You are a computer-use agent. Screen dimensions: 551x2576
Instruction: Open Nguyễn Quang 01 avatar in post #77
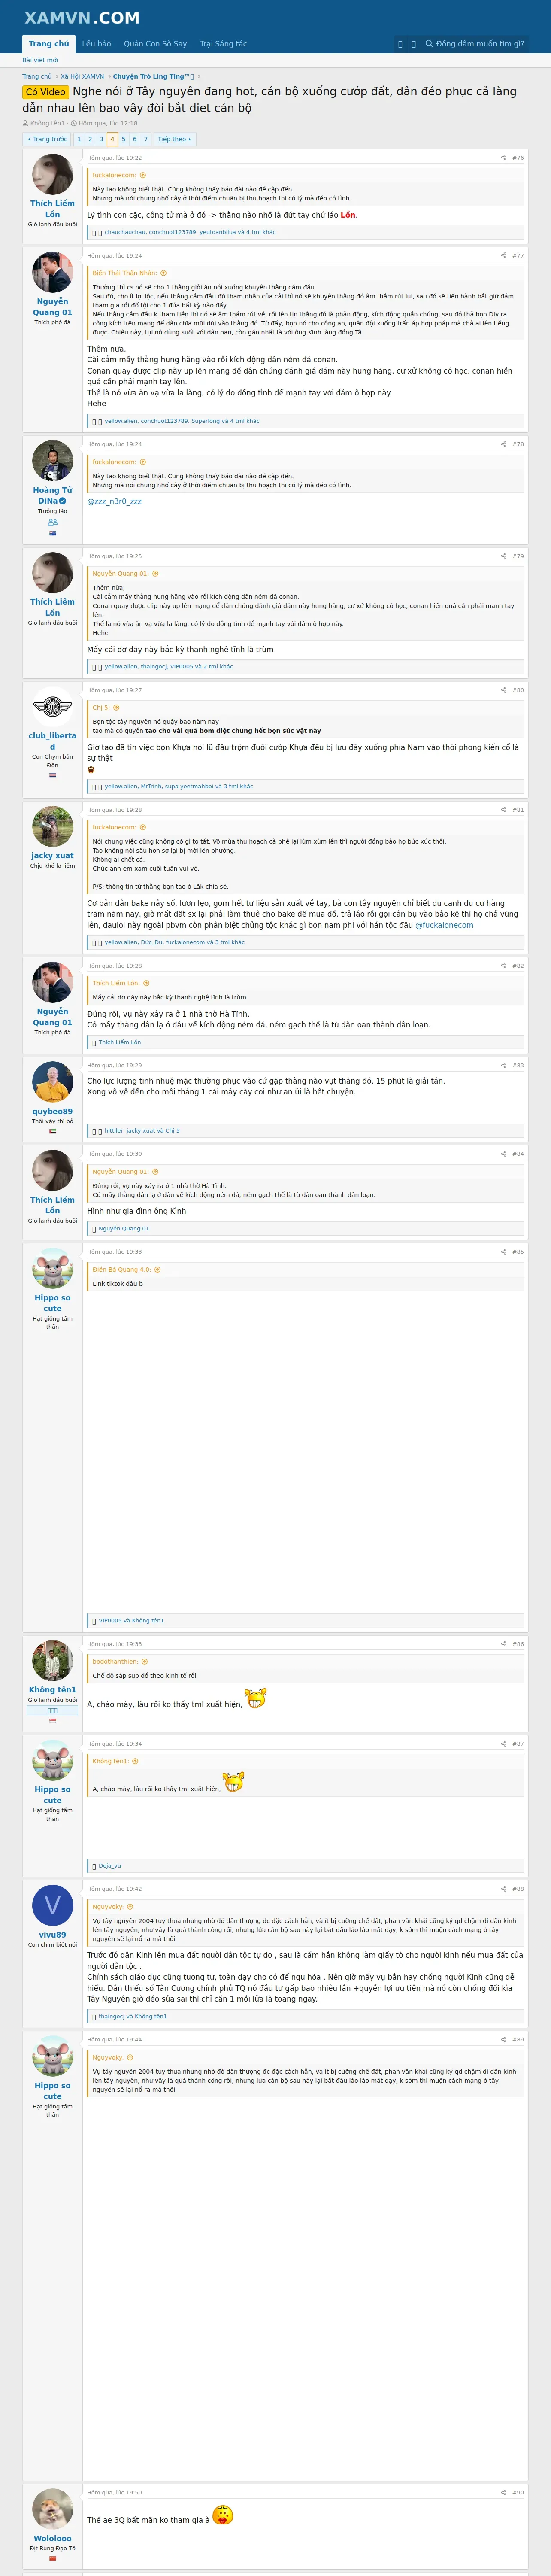[x=52, y=273]
